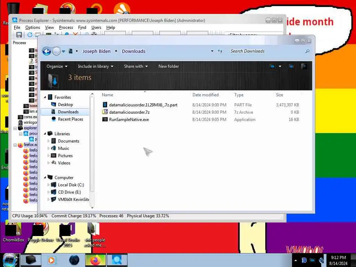Expand the Pictures library node
Viewport: 356px width, 267px height.
click(x=48, y=155)
